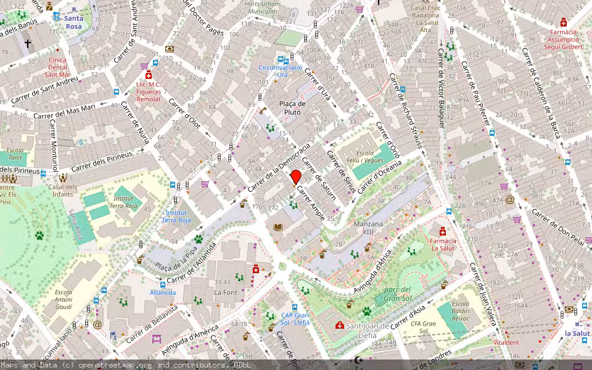
Task: Click the paw icon in parc del Gran Sol
Action: pyautogui.click(x=367, y=311)
